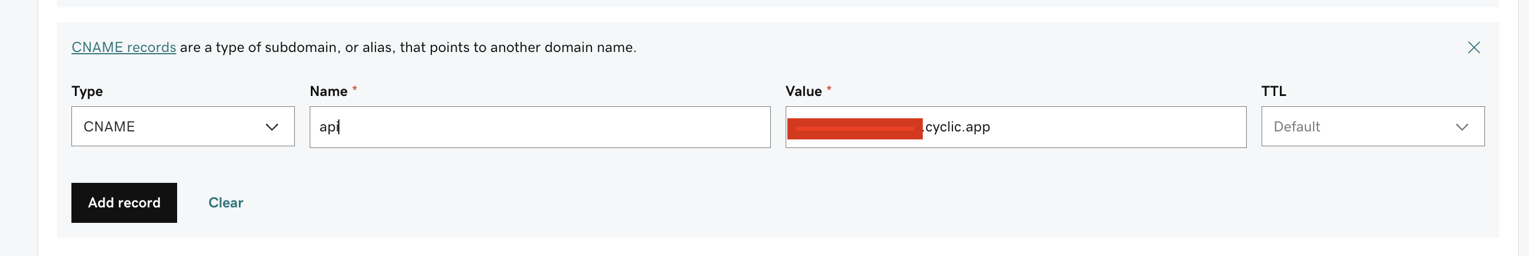This screenshot has height=256, width=1529.
Task: Click the red redacted part of Value
Action: 854,129
